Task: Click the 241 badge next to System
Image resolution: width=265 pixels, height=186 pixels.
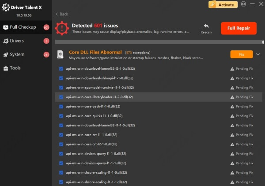Action: (46, 55)
